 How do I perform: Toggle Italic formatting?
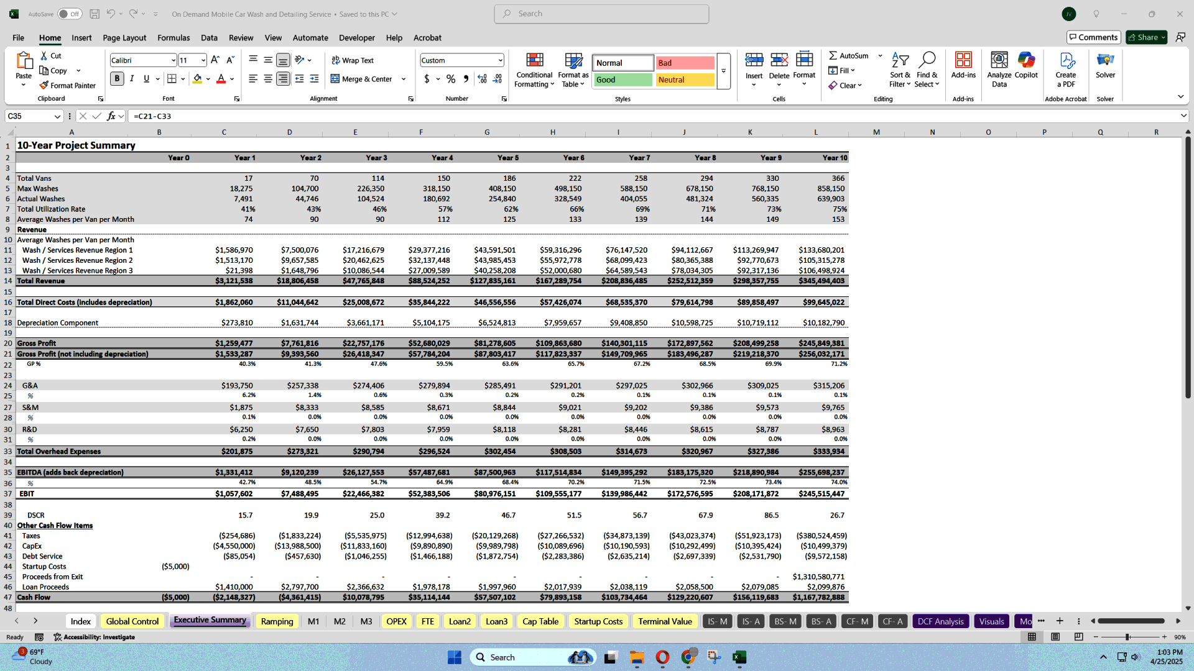pyautogui.click(x=132, y=78)
